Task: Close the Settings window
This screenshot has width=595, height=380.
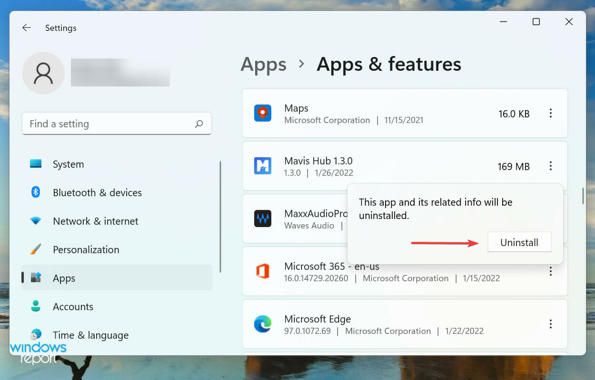Action: (x=569, y=22)
